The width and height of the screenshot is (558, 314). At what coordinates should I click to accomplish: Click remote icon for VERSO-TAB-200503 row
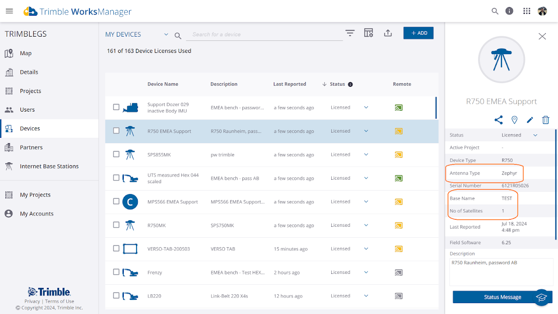(x=398, y=249)
